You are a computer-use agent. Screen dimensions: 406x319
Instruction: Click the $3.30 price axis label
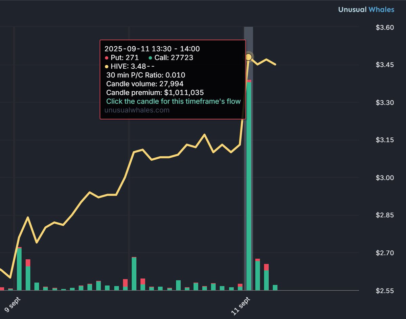pyautogui.click(x=385, y=102)
